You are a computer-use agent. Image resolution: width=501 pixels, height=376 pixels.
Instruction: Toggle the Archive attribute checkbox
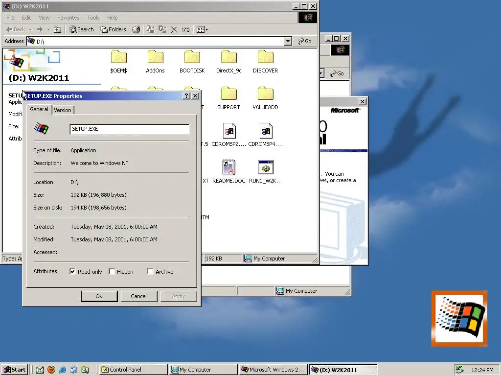click(x=150, y=271)
